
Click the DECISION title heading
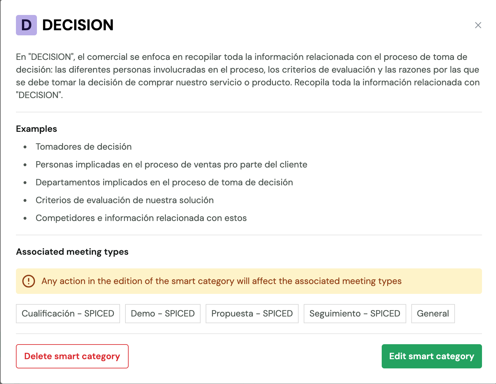(x=78, y=25)
